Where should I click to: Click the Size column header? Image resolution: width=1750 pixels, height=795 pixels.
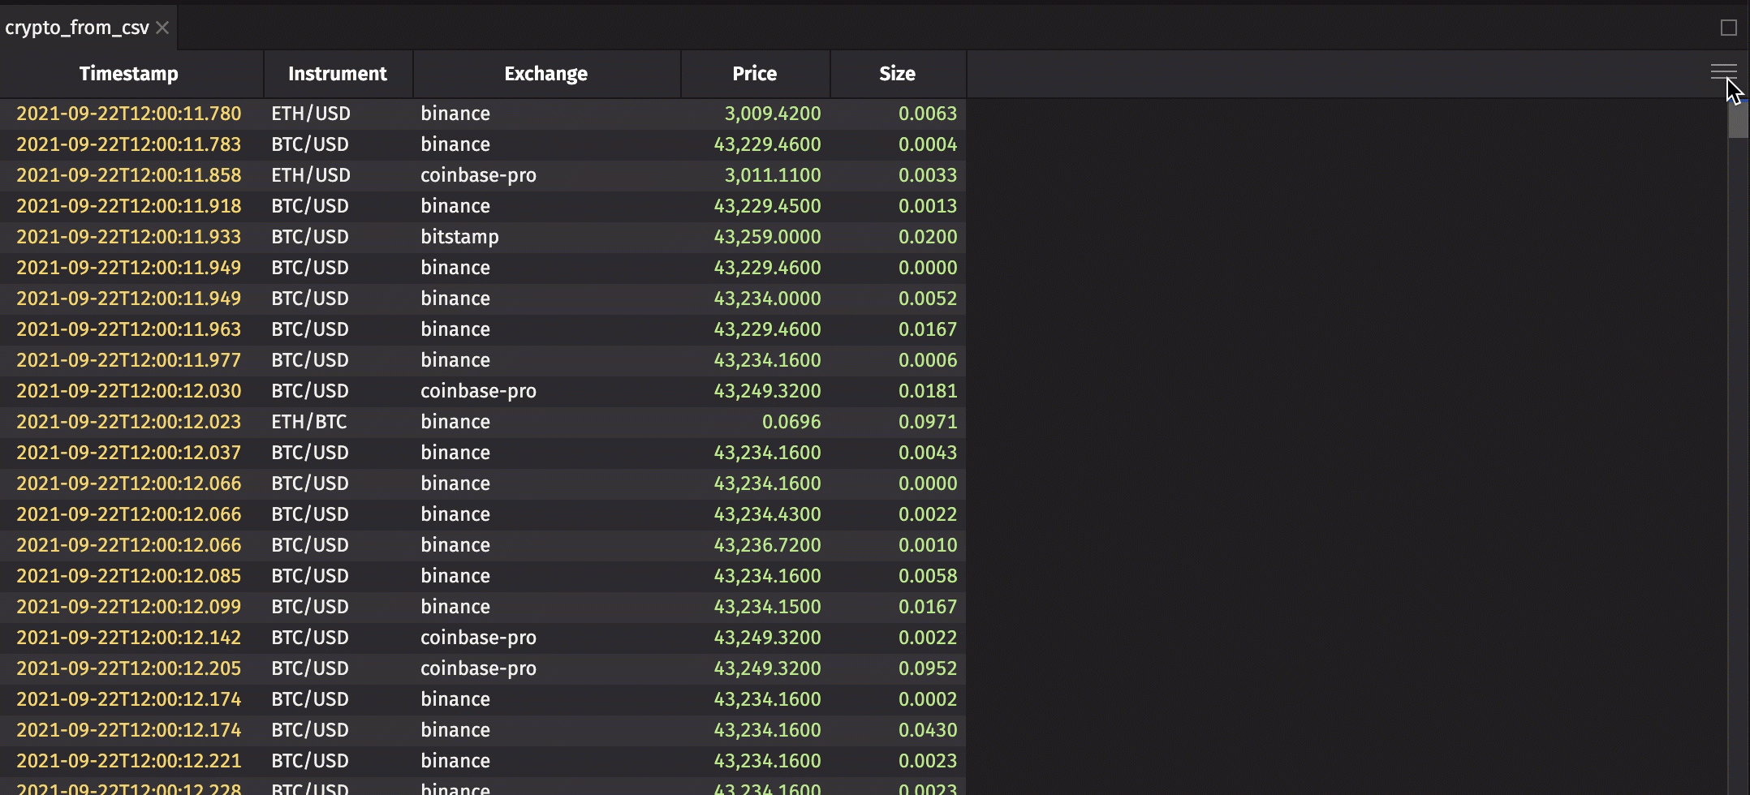pyautogui.click(x=897, y=74)
